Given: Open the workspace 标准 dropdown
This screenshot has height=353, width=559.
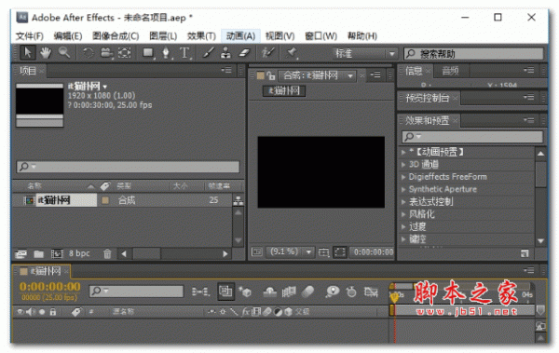Looking at the screenshot, I should (365, 53).
